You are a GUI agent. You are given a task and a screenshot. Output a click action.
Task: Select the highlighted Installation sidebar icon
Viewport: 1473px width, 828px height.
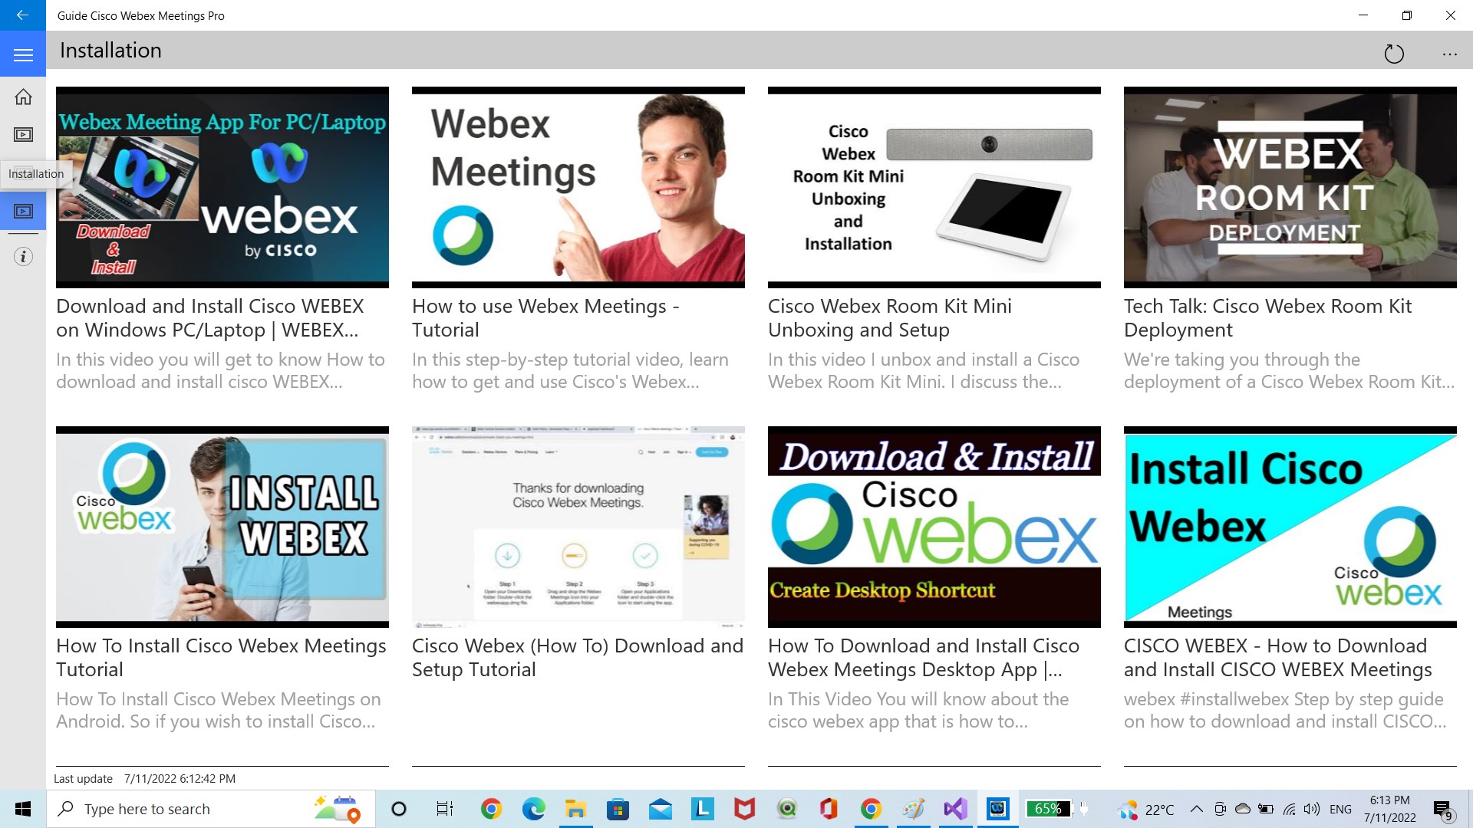point(23,211)
